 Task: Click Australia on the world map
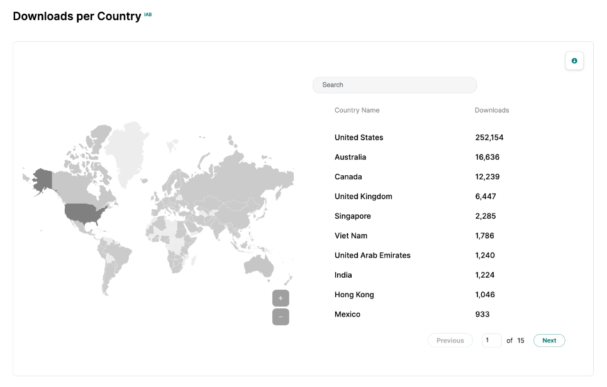pos(258,265)
